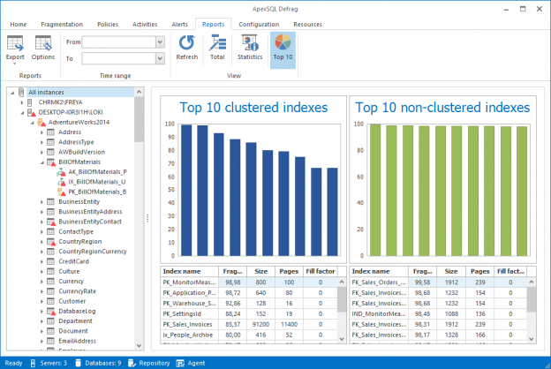
Task: Expand the AddressType table node
Action: (42, 142)
